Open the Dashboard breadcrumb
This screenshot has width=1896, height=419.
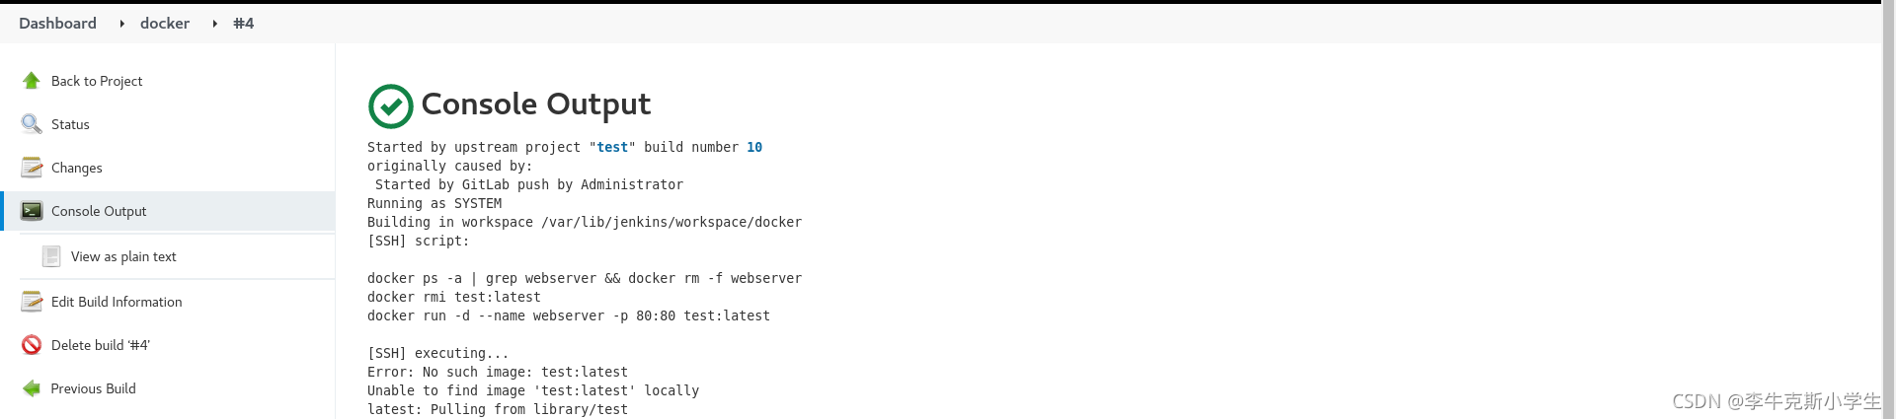point(57,24)
